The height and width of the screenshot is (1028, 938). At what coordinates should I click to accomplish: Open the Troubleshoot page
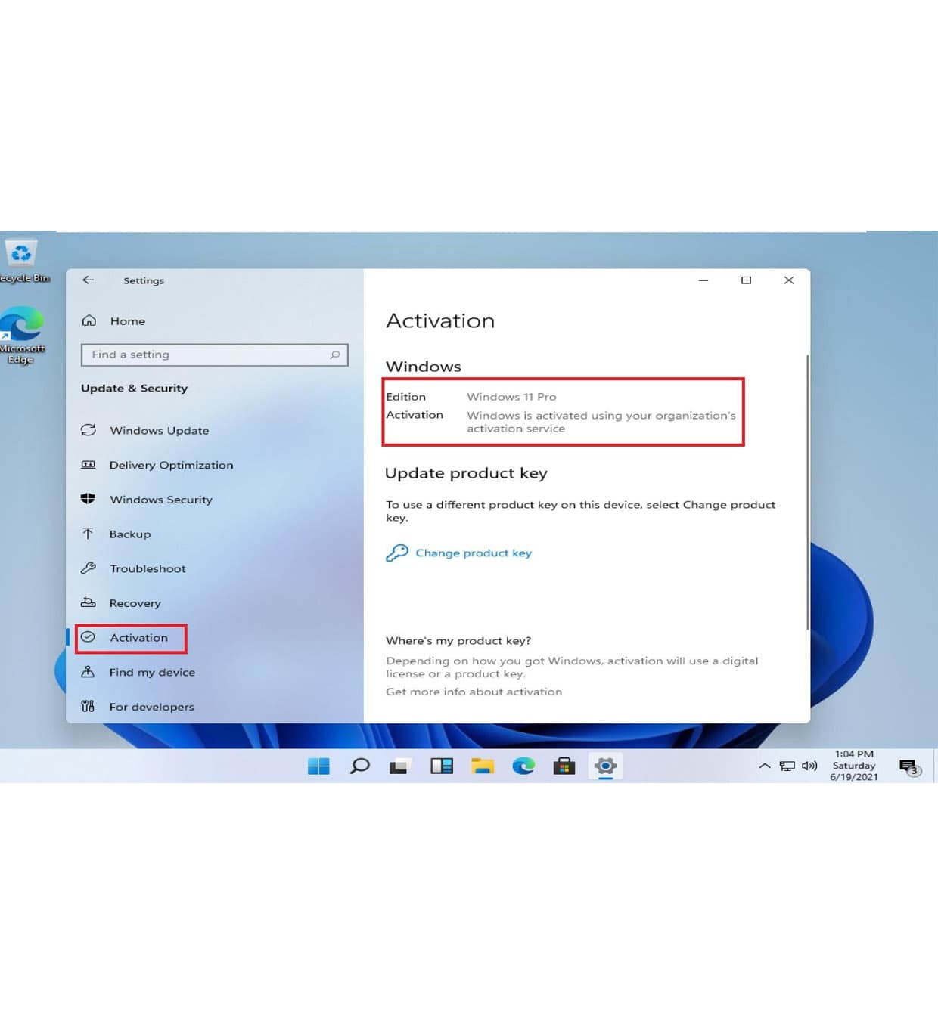(148, 568)
